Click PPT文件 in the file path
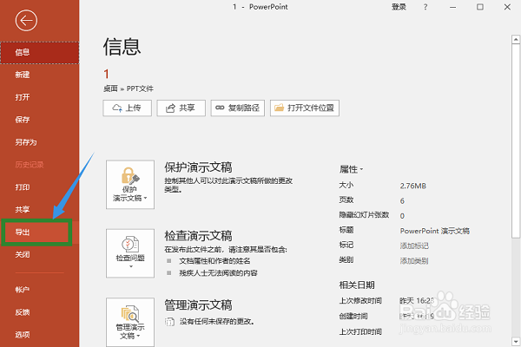 tap(140, 88)
